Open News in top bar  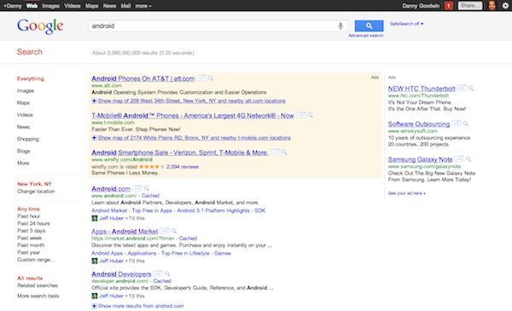(109, 6)
